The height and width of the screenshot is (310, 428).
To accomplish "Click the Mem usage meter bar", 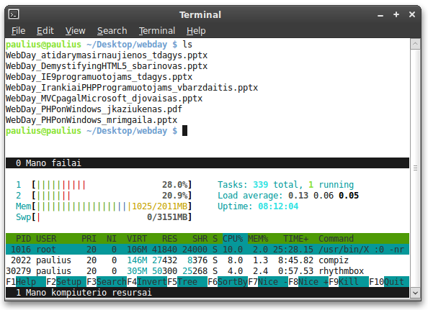I will [x=112, y=206].
